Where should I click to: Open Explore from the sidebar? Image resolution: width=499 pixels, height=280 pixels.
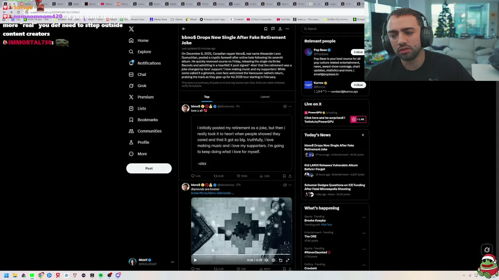click(x=140, y=52)
